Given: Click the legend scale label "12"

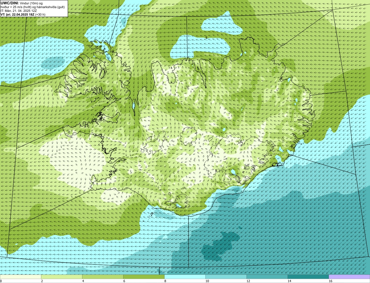Looking at the screenshot, I should click(248, 281).
